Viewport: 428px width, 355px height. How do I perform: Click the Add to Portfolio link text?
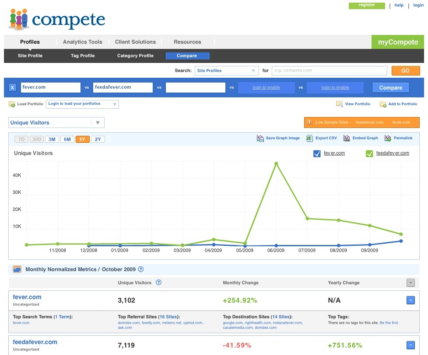(x=403, y=104)
